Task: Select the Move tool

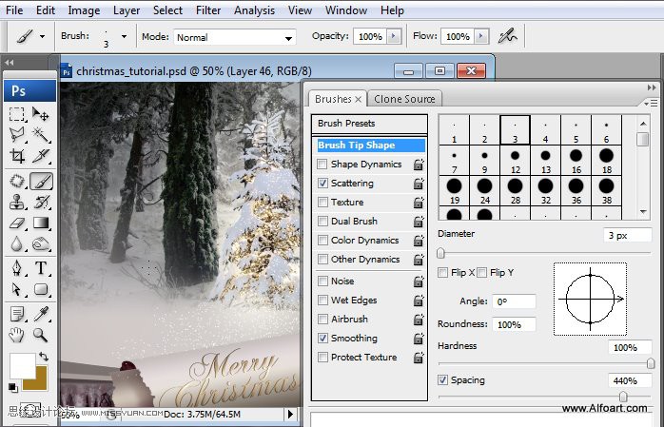Action: tap(42, 113)
